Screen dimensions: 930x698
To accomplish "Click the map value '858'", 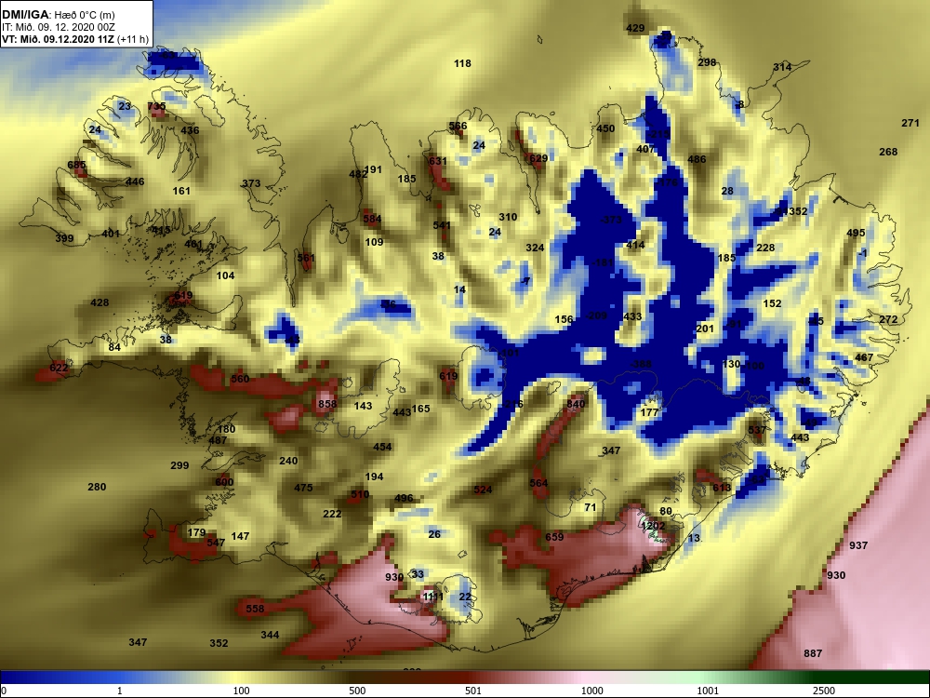I will point(327,404).
